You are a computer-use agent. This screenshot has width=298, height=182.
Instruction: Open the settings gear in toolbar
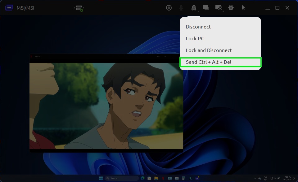(x=231, y=8)
